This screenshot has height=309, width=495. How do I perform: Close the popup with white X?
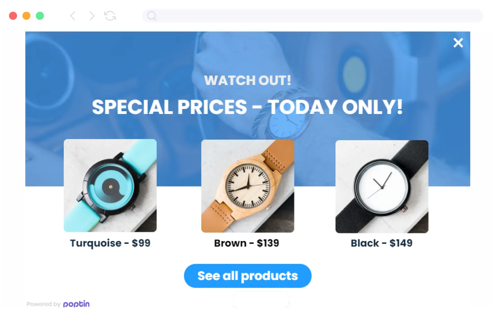458,43
